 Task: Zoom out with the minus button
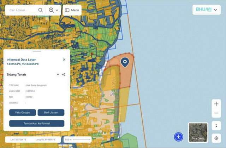[216, 113]
